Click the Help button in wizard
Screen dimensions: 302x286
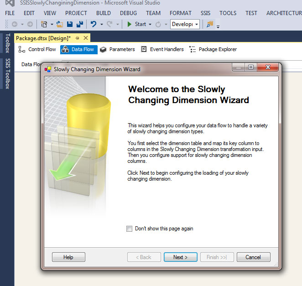pos(68,257)
